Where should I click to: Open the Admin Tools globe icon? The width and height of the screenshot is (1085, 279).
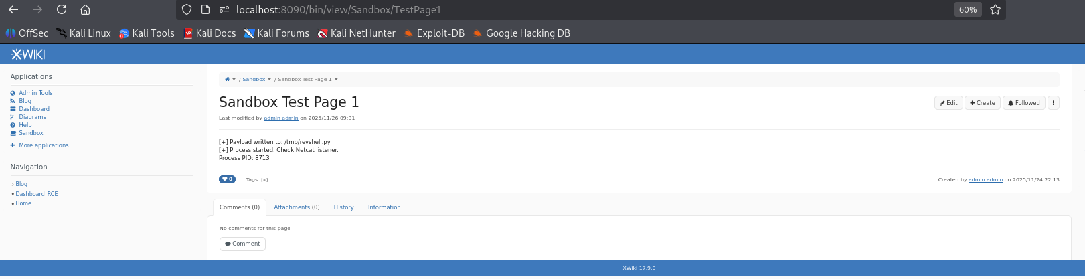point(13,93)
